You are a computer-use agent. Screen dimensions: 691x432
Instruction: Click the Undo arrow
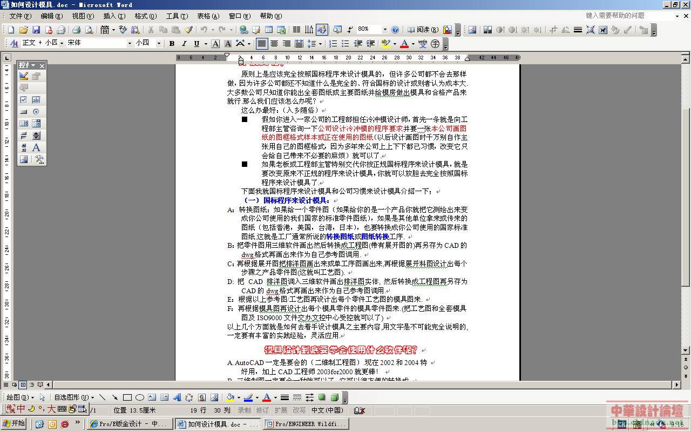(204, 30)
